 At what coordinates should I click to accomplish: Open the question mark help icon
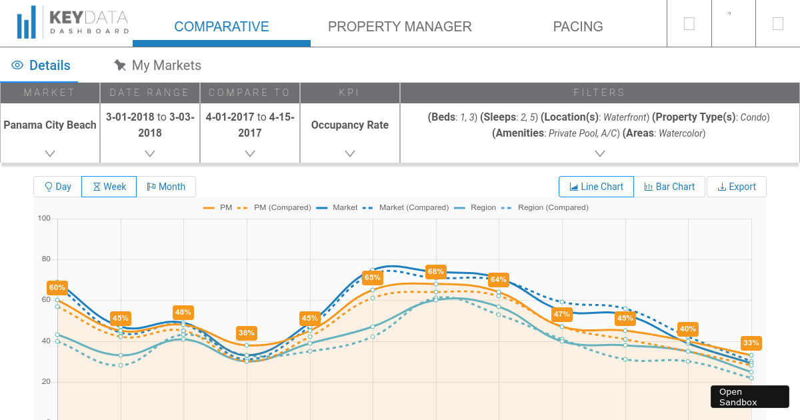(729, 14)
